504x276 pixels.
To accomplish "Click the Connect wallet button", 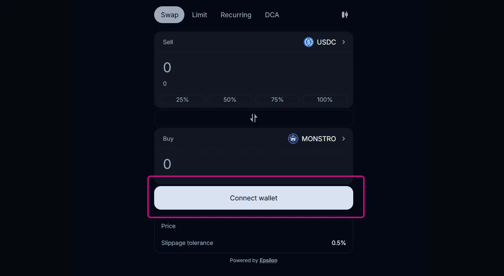I will [x=254, y=198].
